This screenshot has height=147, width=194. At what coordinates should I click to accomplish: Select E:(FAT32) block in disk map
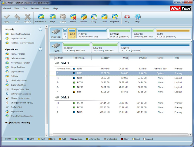click(x=120, y=34)
